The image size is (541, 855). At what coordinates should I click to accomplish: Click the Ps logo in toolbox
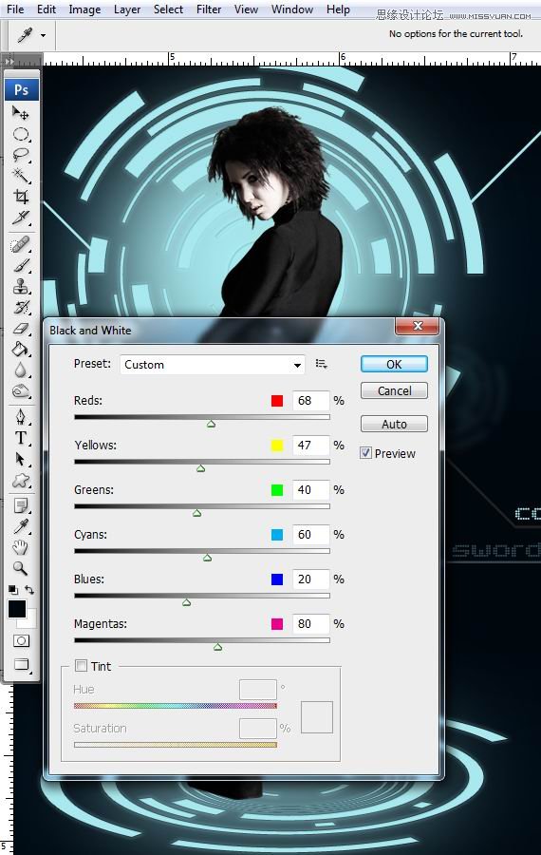(22, 89)
